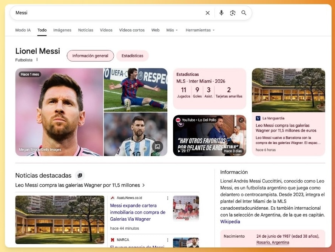This screenshot has width=335, height=252.
Task: Click the '9 Goles' statistic
Action: (x=197, y=92)
